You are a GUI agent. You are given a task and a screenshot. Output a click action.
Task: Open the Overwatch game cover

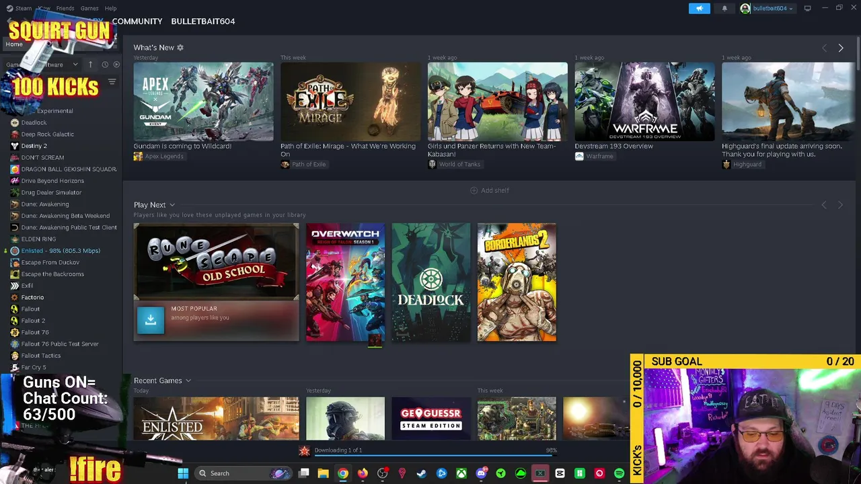pyautogui.click(x=345, y=282)
